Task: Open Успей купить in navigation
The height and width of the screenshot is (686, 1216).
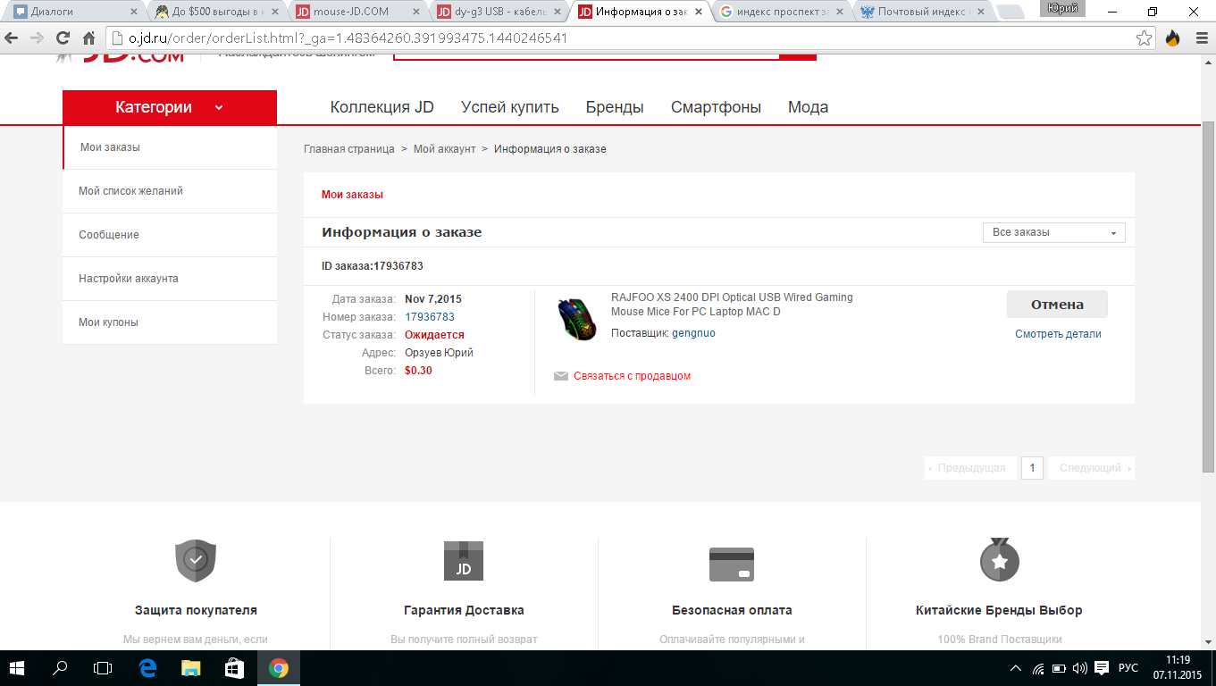Action: (510, 107)
